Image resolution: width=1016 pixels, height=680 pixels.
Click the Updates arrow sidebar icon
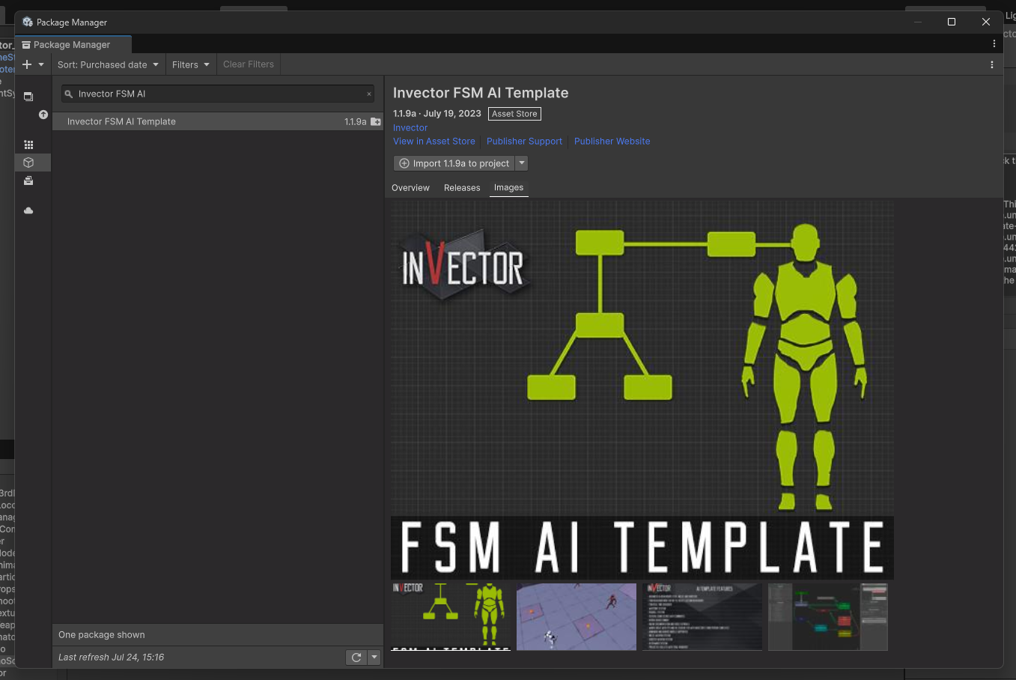[x=43, y=115]
